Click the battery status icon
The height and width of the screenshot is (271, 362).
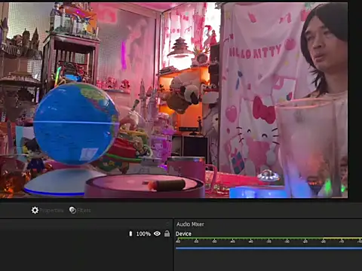(130, 234)
